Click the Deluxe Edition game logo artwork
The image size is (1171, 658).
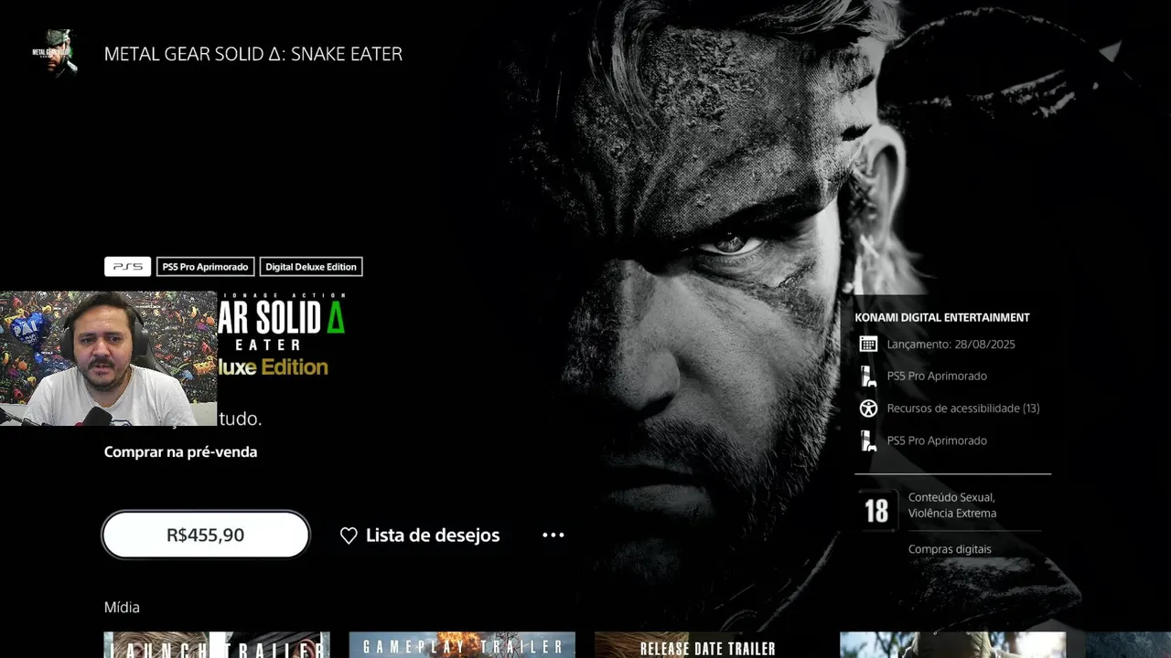[x=281, y=334]
